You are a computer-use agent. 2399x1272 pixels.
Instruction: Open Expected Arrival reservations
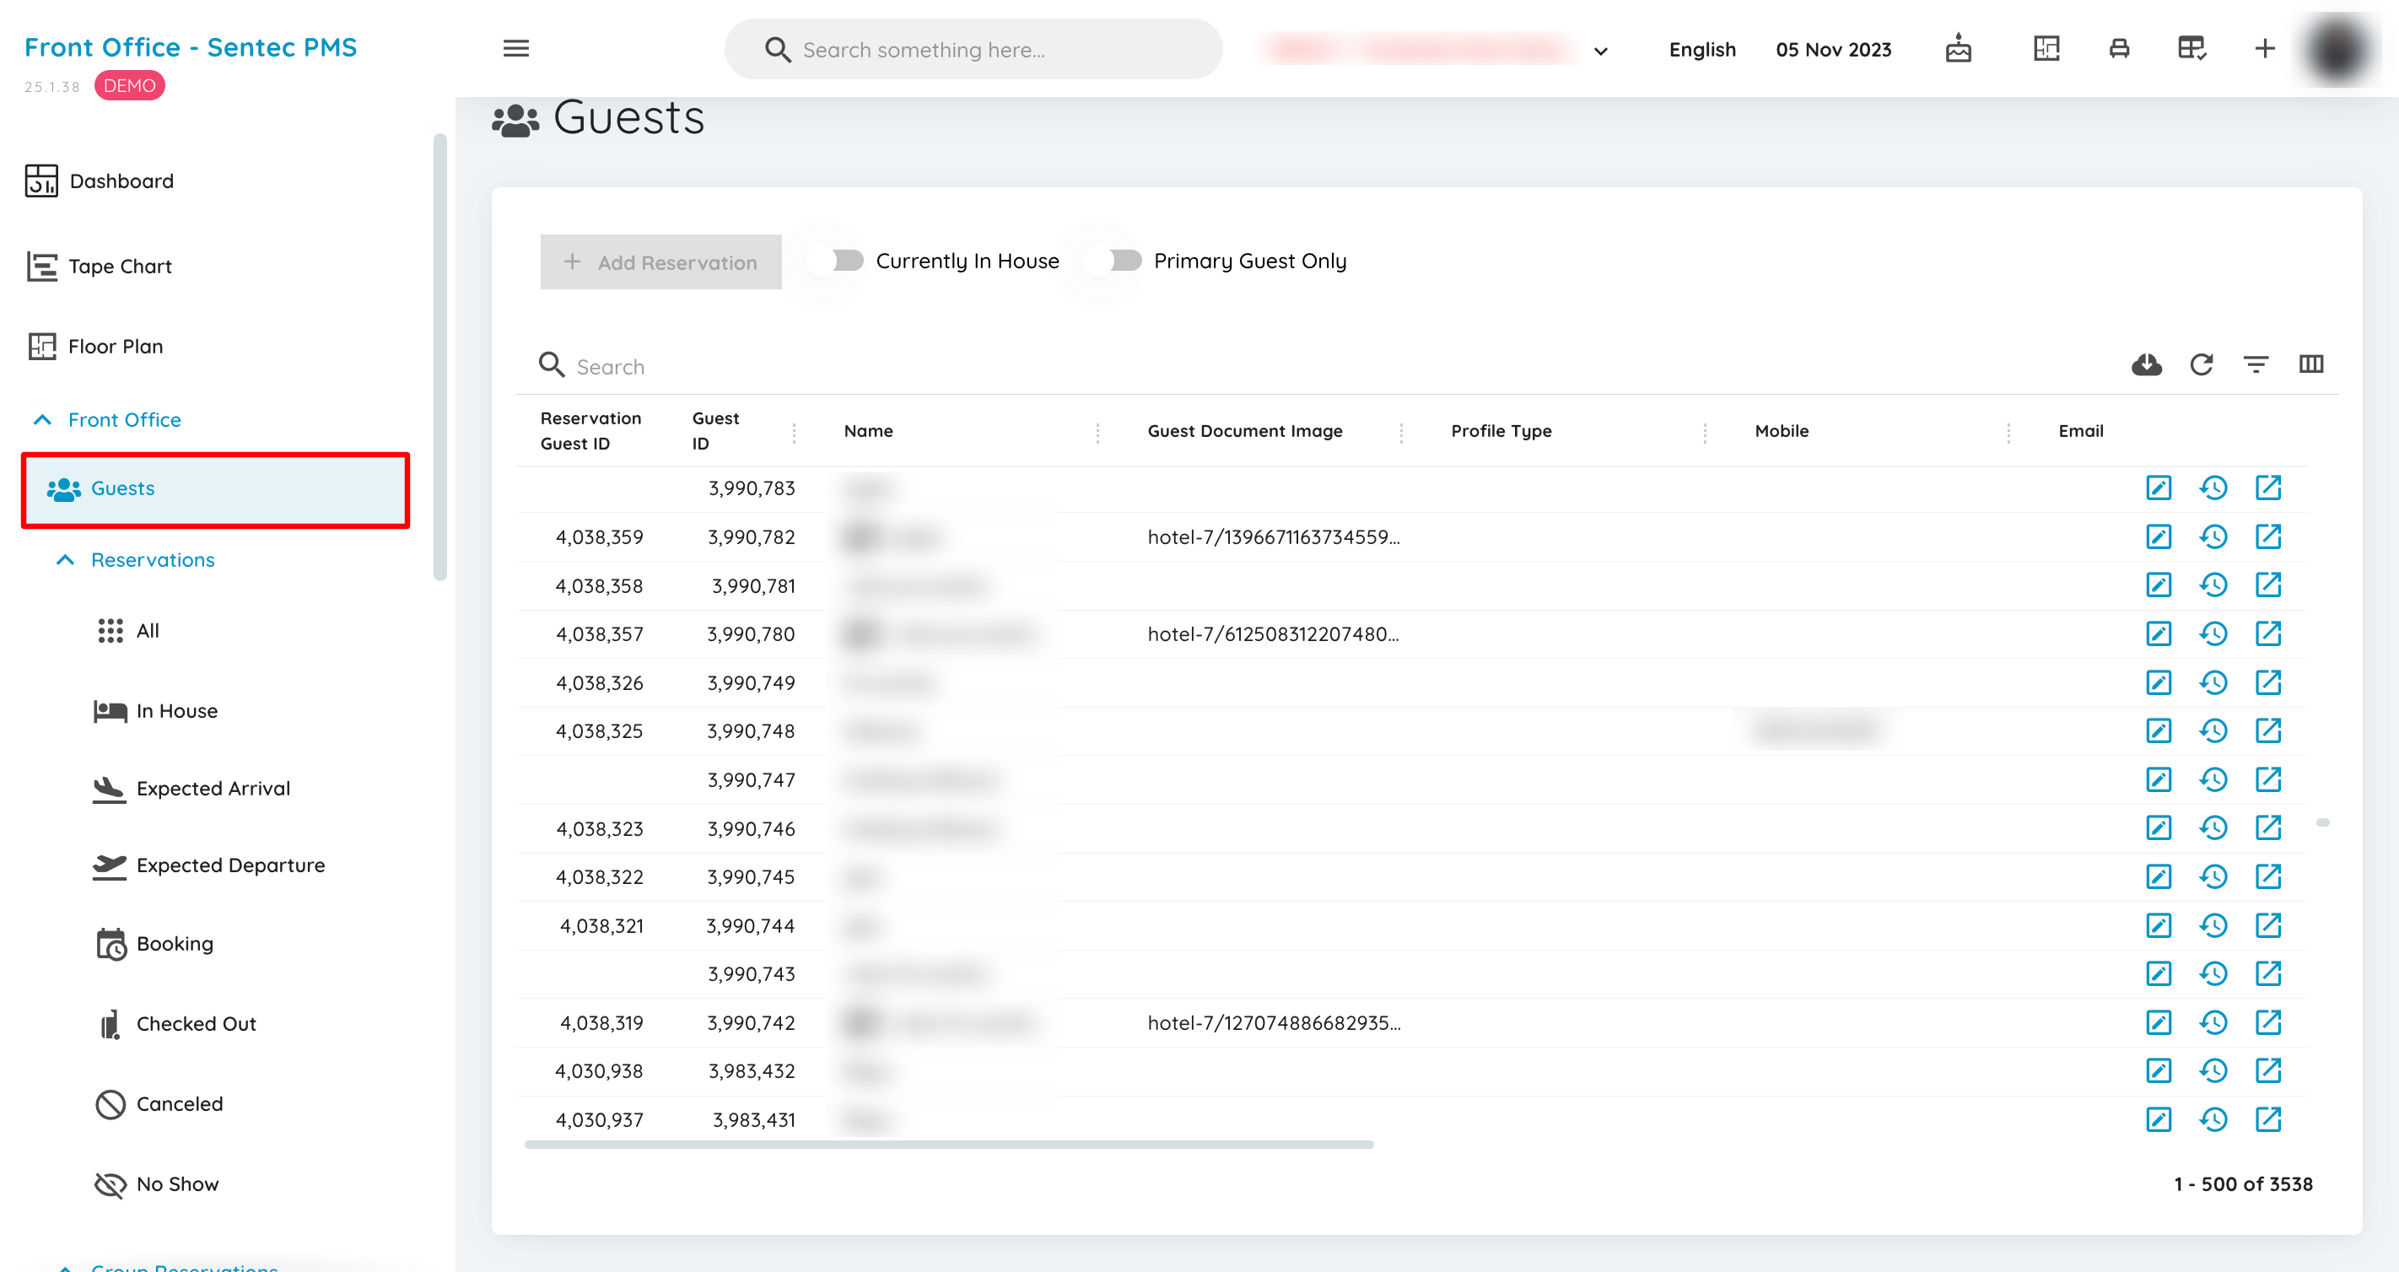point(191,789)
